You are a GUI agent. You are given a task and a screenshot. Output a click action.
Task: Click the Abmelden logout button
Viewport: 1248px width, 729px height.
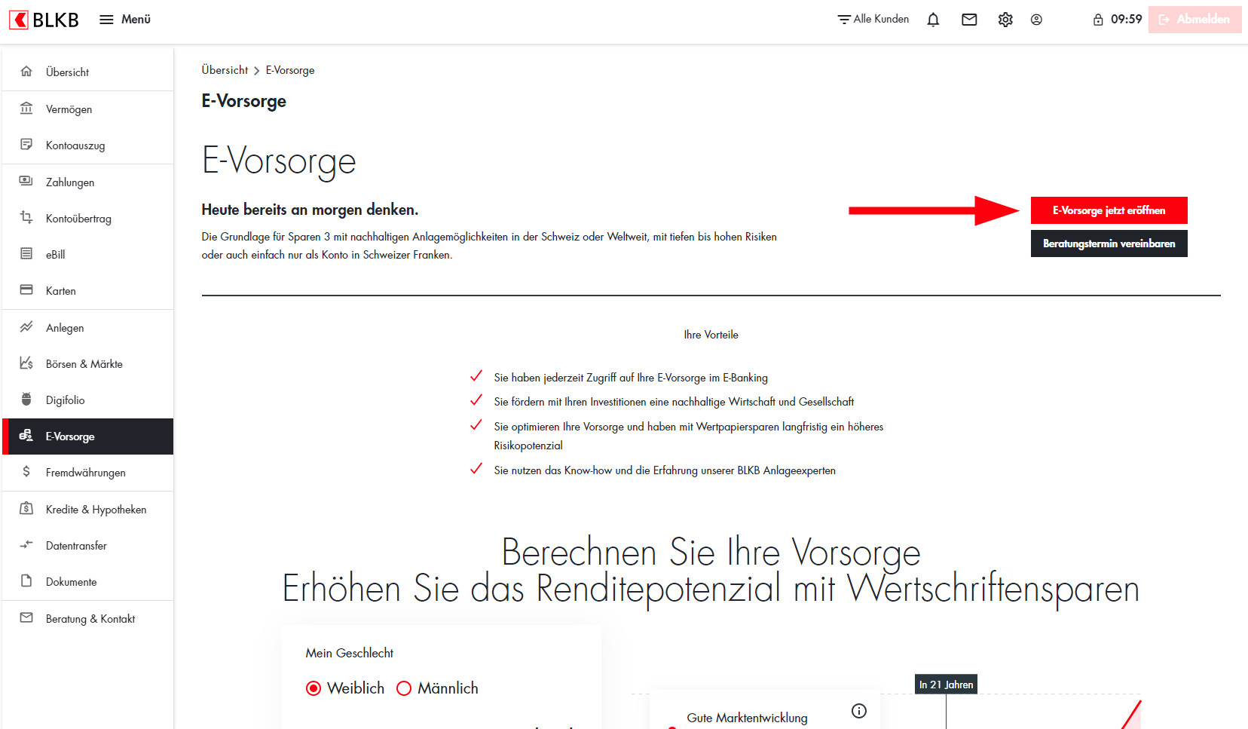[x=1194, y=20]
